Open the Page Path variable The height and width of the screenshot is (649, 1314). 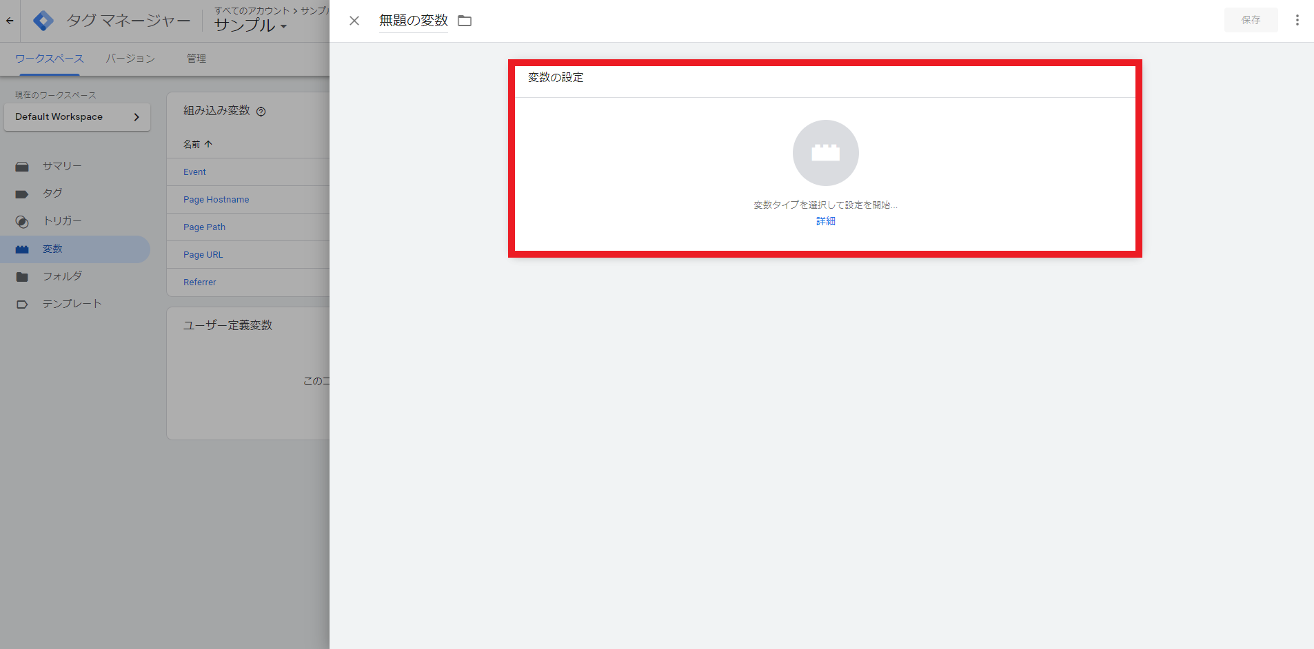(204, 227)
